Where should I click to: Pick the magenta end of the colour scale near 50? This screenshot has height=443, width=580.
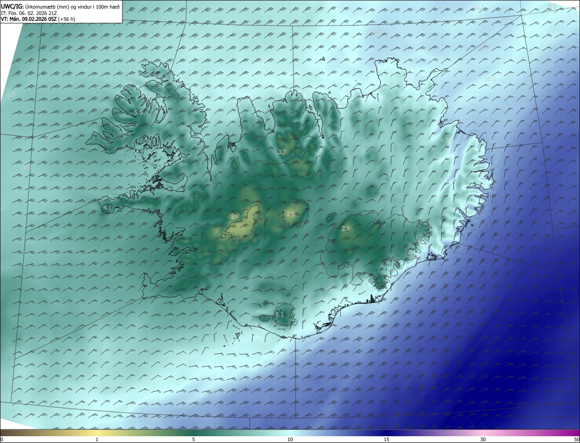pos(571,433)
